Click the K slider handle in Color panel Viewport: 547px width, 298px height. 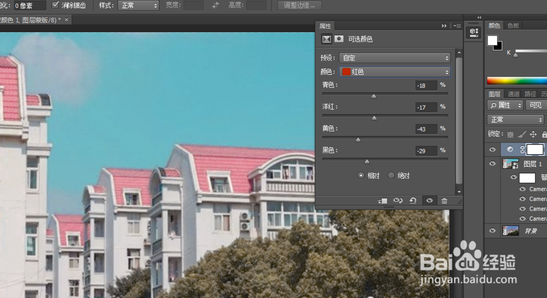pos(516,55)
